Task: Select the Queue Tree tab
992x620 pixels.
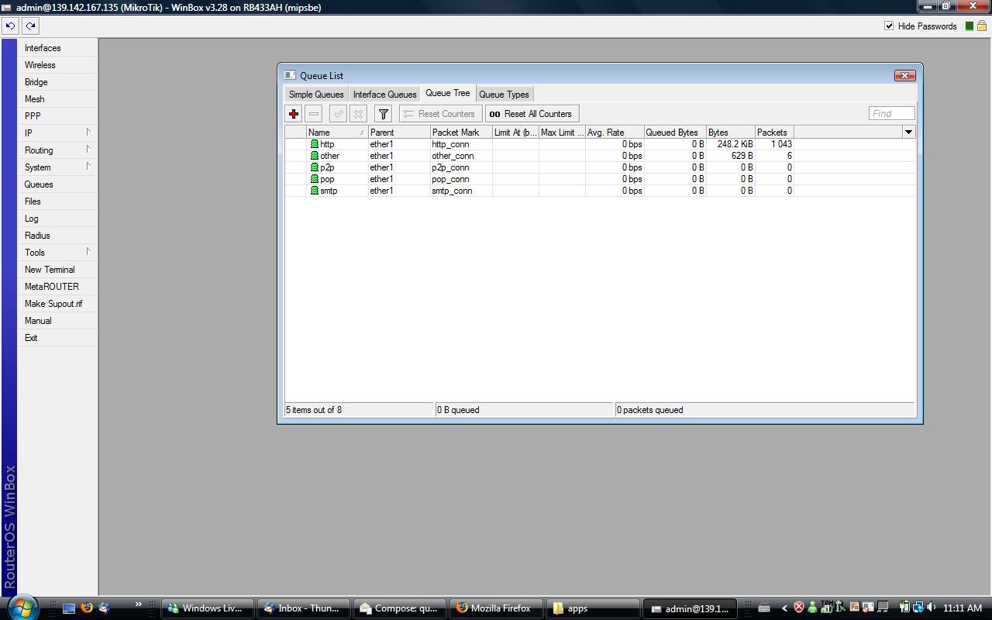Action: 447,93
